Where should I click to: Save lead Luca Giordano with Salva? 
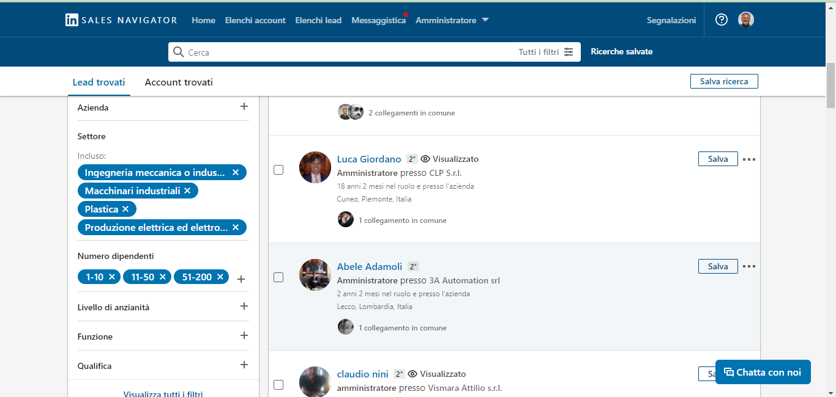tap(718, 159)
